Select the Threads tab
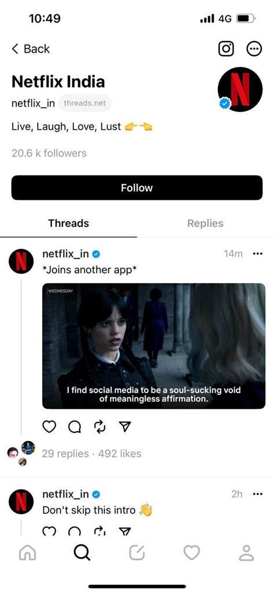This screenshot has width=274, height=594. click(68, 223)
